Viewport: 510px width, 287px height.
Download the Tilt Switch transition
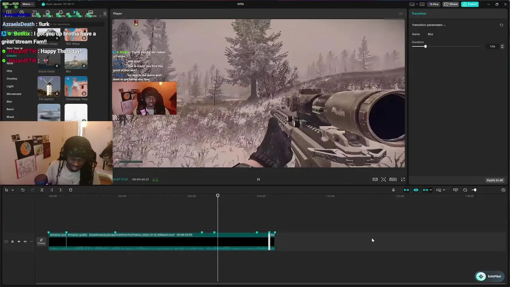[x=57, y=94]
